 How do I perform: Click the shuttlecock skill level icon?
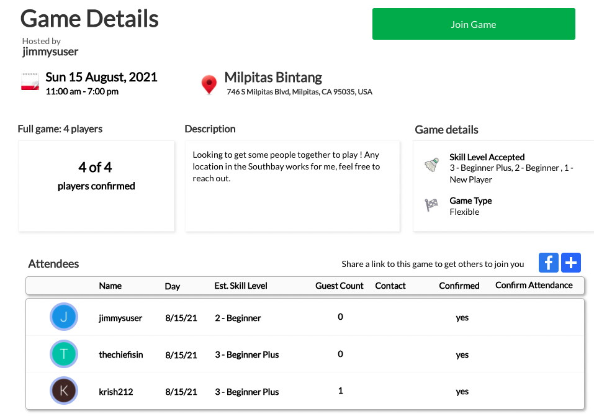pyautogui.click(x=432, y=165)
